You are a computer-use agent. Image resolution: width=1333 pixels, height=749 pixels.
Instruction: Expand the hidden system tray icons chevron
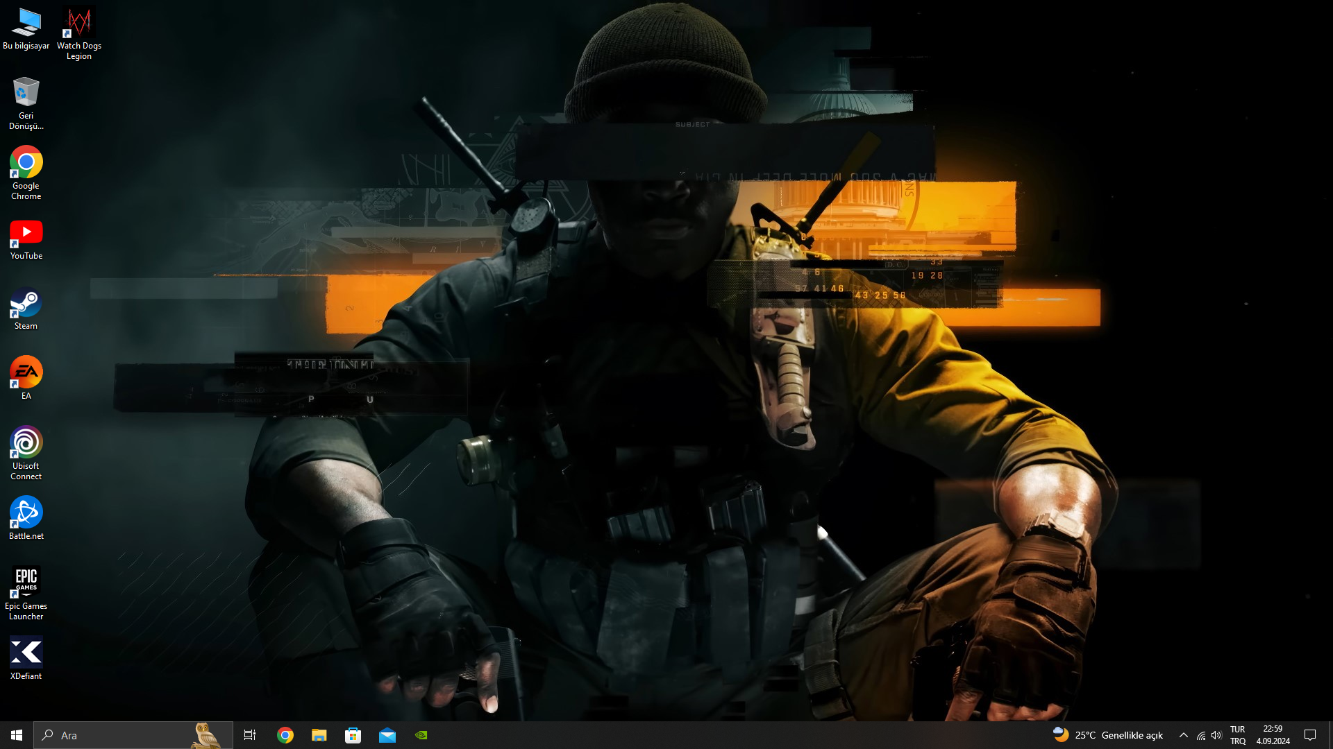click(x=1184, y=735)
